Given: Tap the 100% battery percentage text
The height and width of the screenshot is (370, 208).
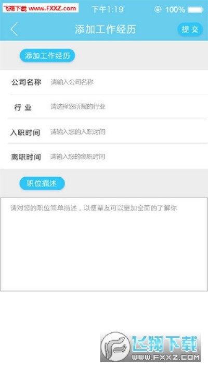Looking at the screenshot, I should coord(175,10).
